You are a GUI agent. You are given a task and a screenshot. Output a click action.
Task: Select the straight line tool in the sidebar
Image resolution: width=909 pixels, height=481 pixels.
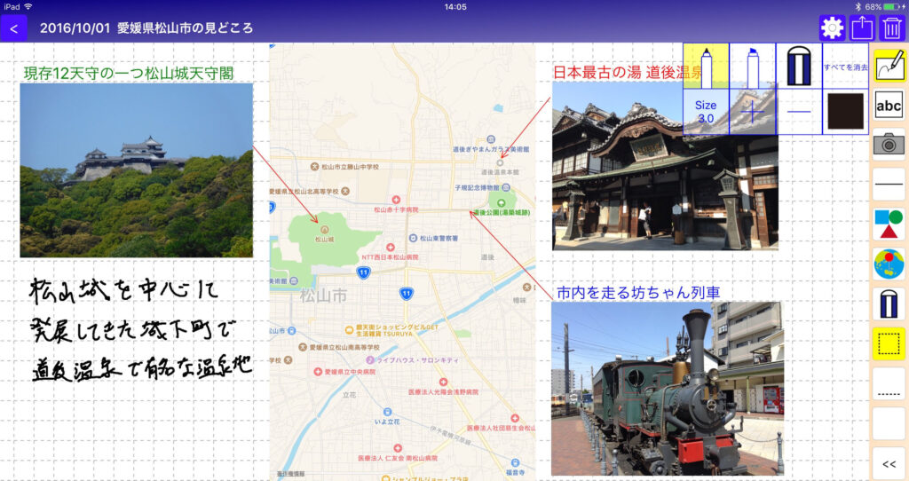point(889,185)
